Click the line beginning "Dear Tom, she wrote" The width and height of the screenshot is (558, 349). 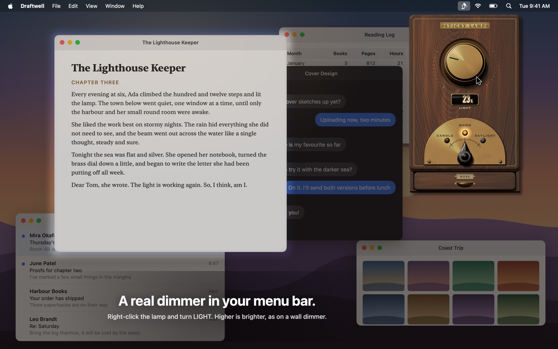(x=159, y=185)
